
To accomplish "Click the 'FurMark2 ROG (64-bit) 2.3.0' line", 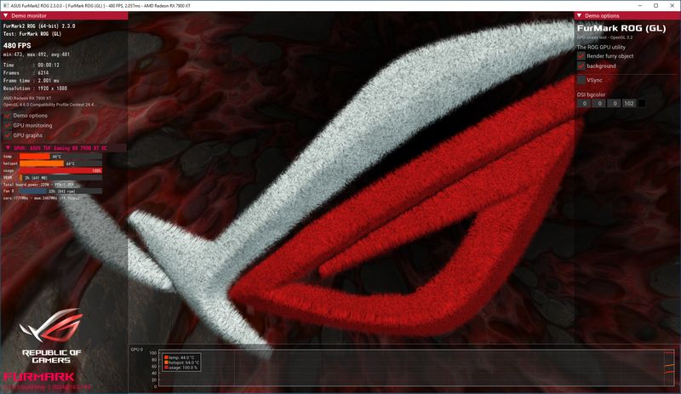I will [39, 26].
